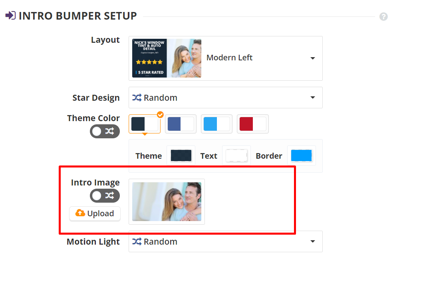This screenshot has height=293, width=423.
Task: Open the Border color picker swatch
Action: (301, 155)
